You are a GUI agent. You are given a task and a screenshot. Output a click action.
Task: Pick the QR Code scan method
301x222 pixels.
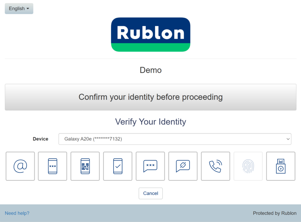pyautogui.click(x=85, y=166)
